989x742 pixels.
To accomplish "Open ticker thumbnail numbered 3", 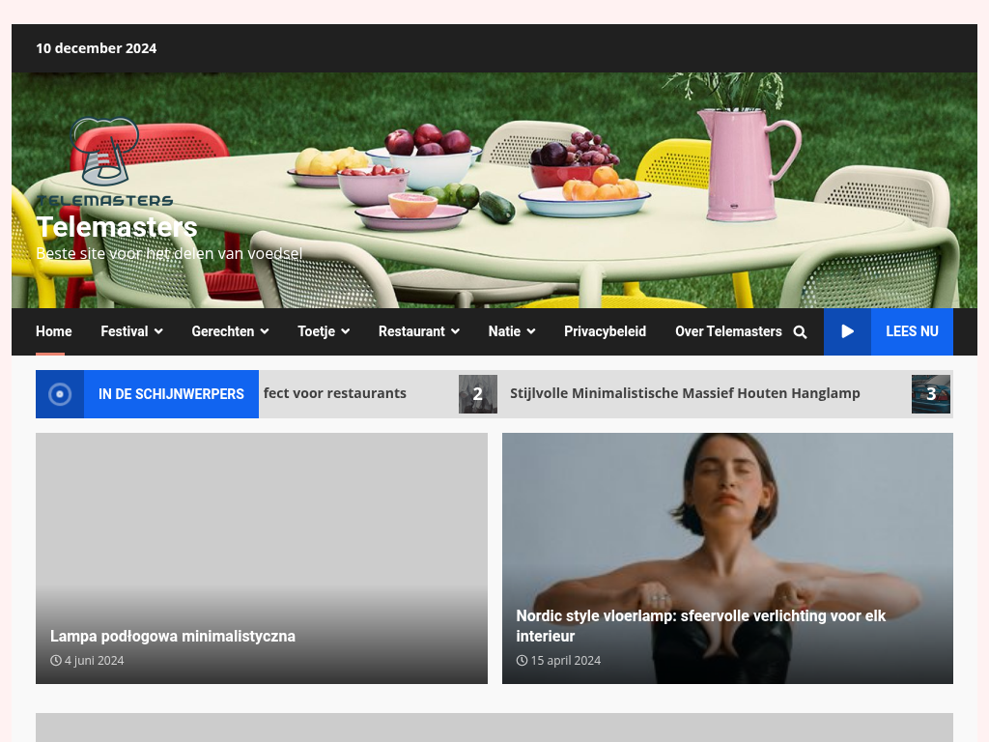I will pyautogui.click(x=930, y=394).
